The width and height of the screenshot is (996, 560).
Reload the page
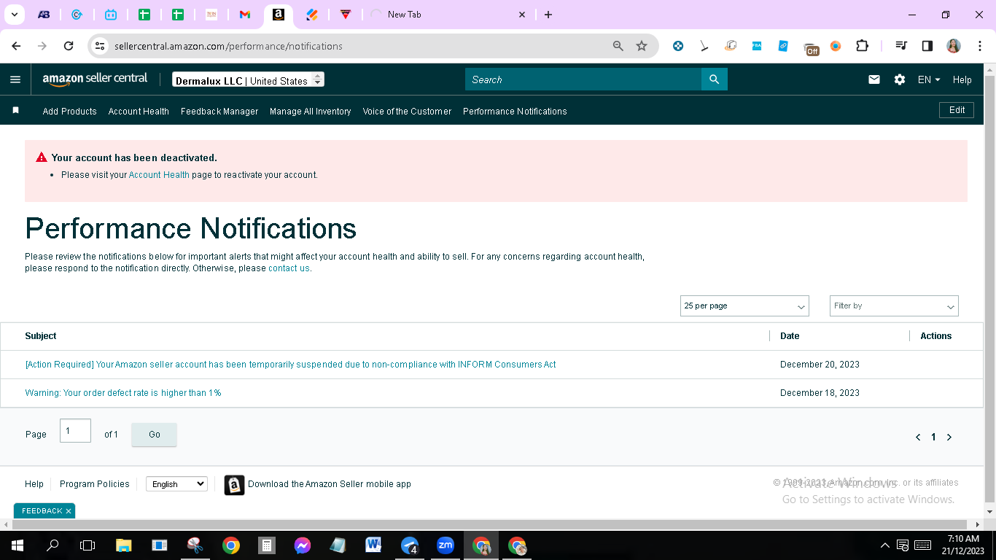[x=69, y=46]
